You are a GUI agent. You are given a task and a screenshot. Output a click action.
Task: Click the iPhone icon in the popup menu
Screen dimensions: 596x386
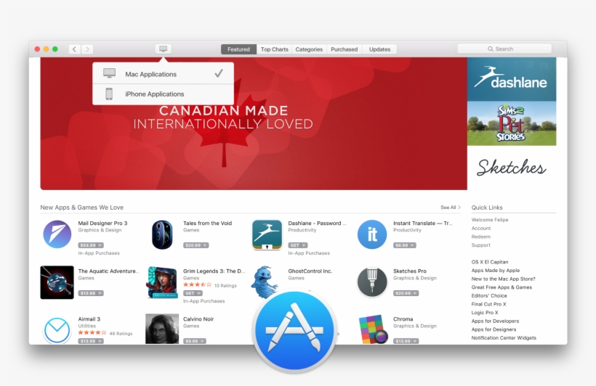click(109, 94)
